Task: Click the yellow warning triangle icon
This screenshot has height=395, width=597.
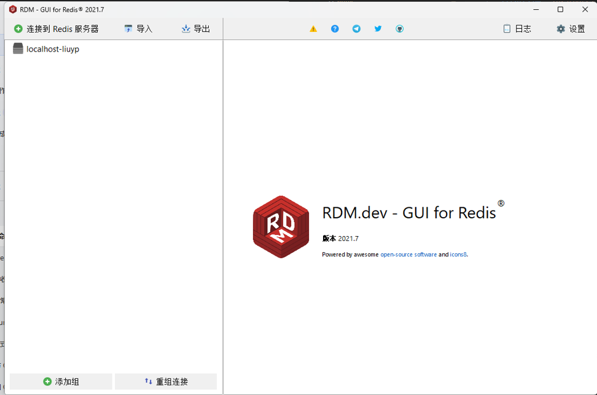Action: pos(313,28)
